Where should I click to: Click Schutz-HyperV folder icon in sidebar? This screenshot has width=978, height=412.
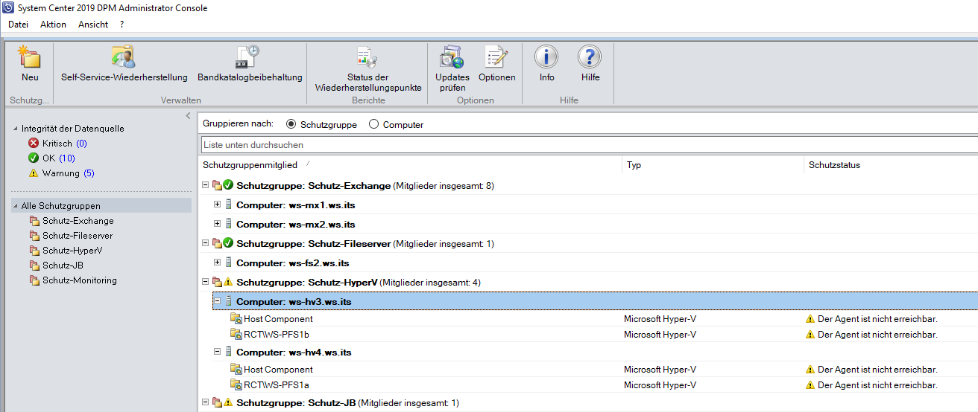34,251
